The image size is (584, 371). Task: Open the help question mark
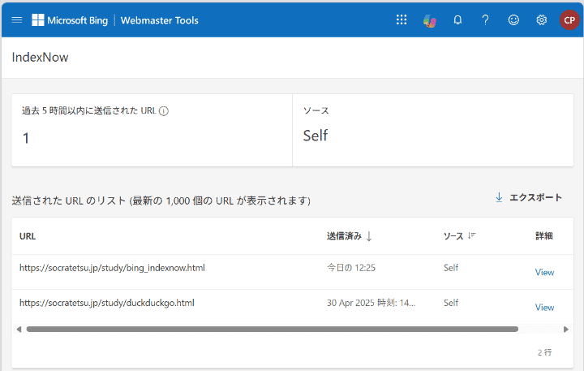point(485,20)
